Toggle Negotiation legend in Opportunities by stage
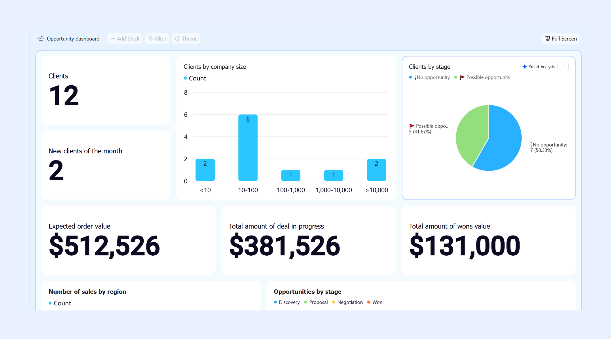The image size is (611, 339). [x=347, y=302]
